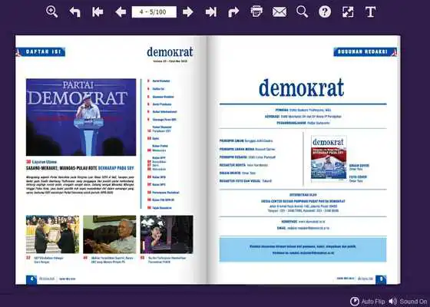430x307 pixels.
Task: Go to the previous page arrow
Action: (x=121, y=12)
